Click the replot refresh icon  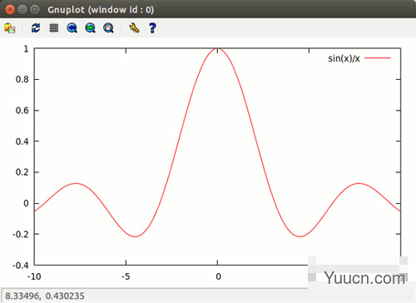(36, 28)
